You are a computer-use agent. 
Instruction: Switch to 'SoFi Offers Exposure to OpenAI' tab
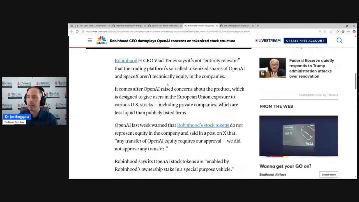(x=236, y=26)
